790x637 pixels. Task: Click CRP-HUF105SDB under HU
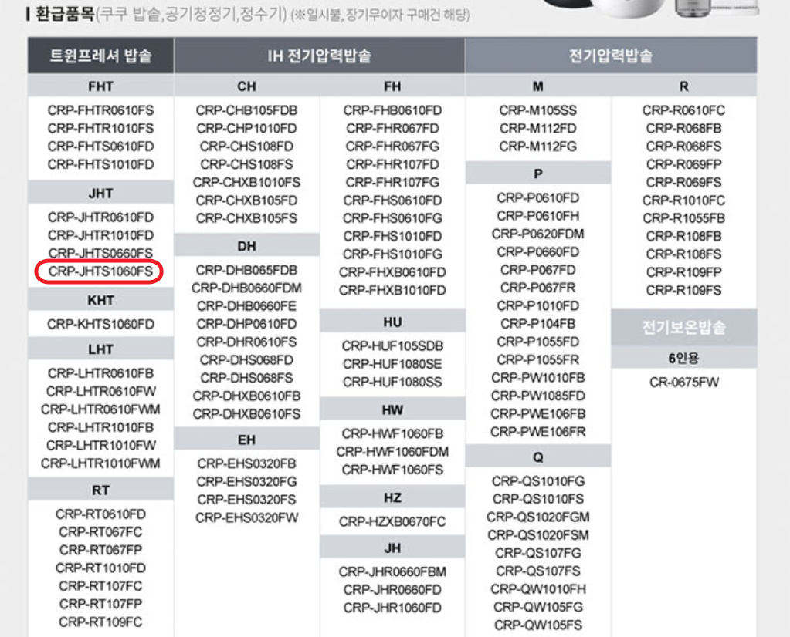coord(392,346)
